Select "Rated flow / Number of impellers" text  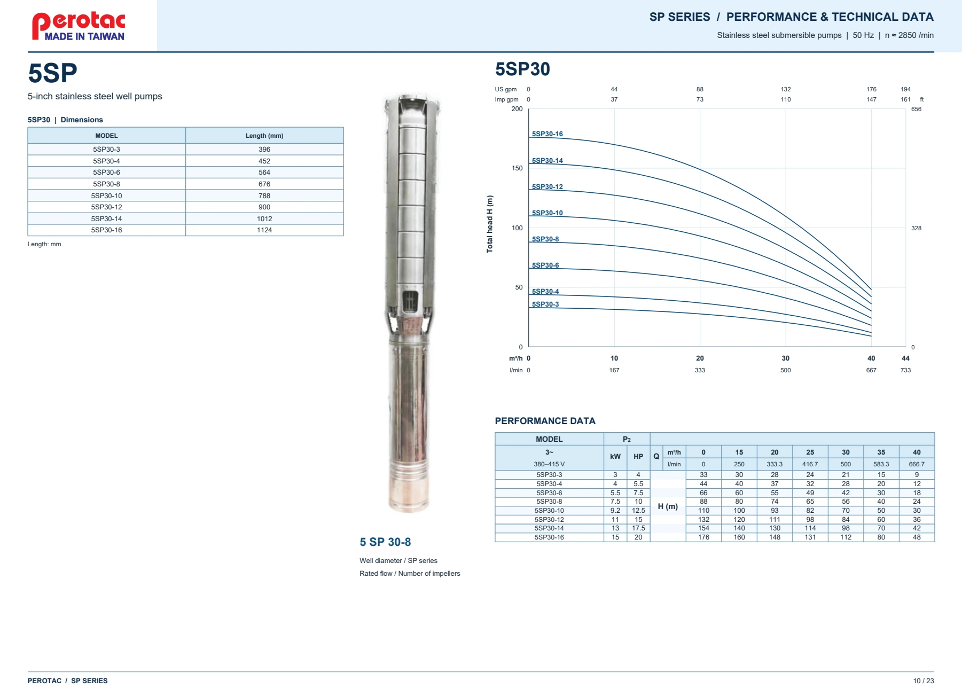(410, 574)
